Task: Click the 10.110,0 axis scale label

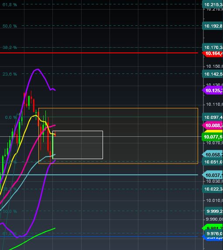Action: [214, 104]
